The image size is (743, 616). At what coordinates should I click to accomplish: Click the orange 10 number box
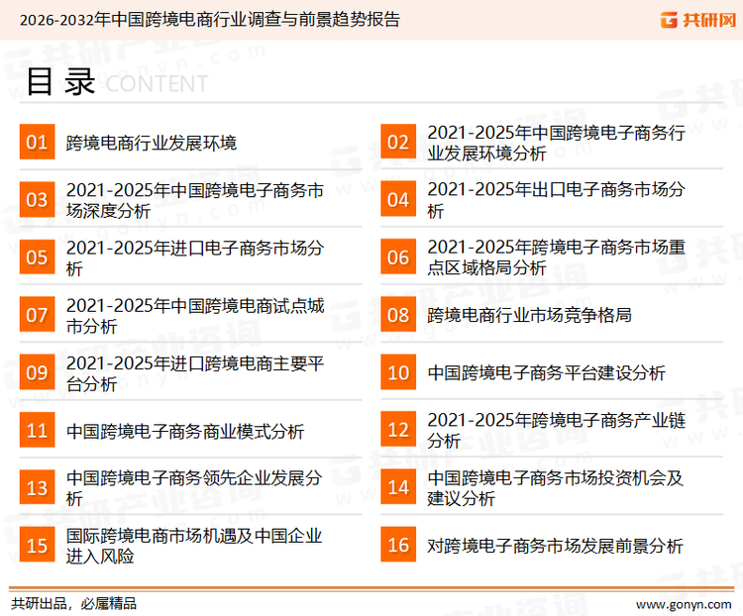(x=398, y=372)
